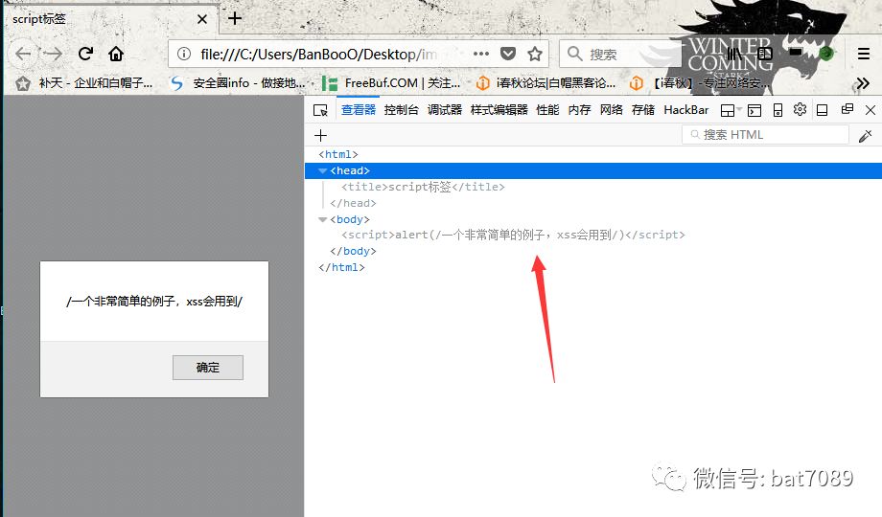The image size is (882, 517).
Task: Select the <script>alert(...) row
Action: point(592,235)
